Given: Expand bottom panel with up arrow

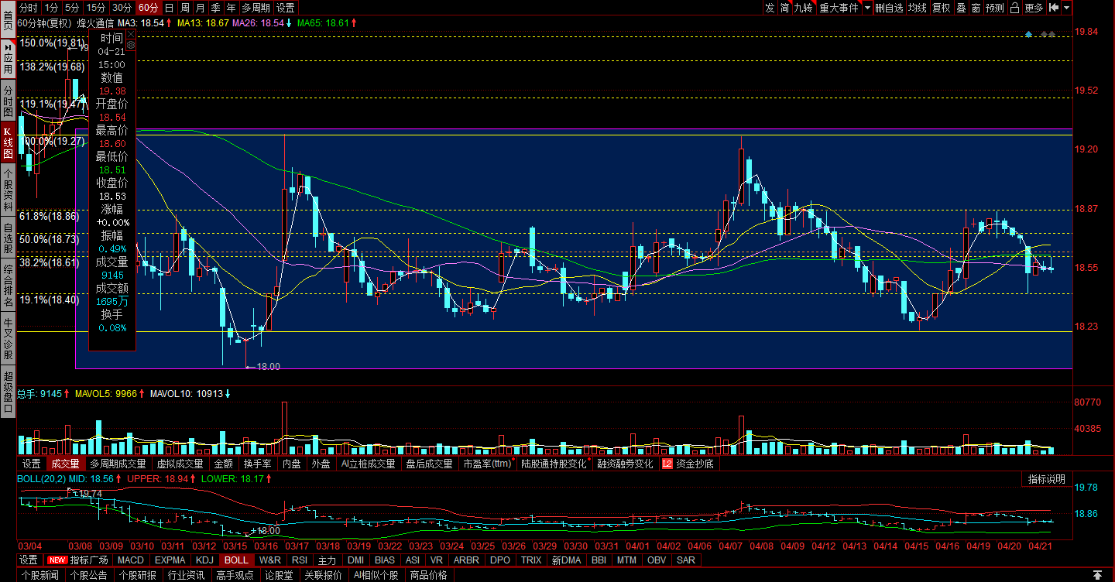Looking at the screenshot, I should tap(1097, 574).
